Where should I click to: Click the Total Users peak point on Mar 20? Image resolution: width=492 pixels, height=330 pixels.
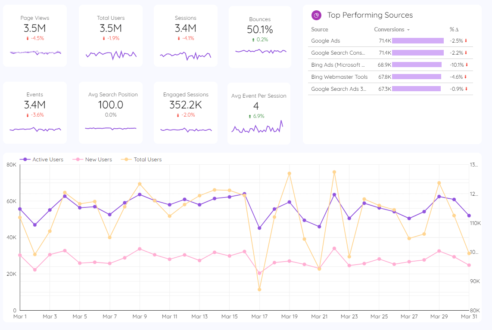point(290,173)
